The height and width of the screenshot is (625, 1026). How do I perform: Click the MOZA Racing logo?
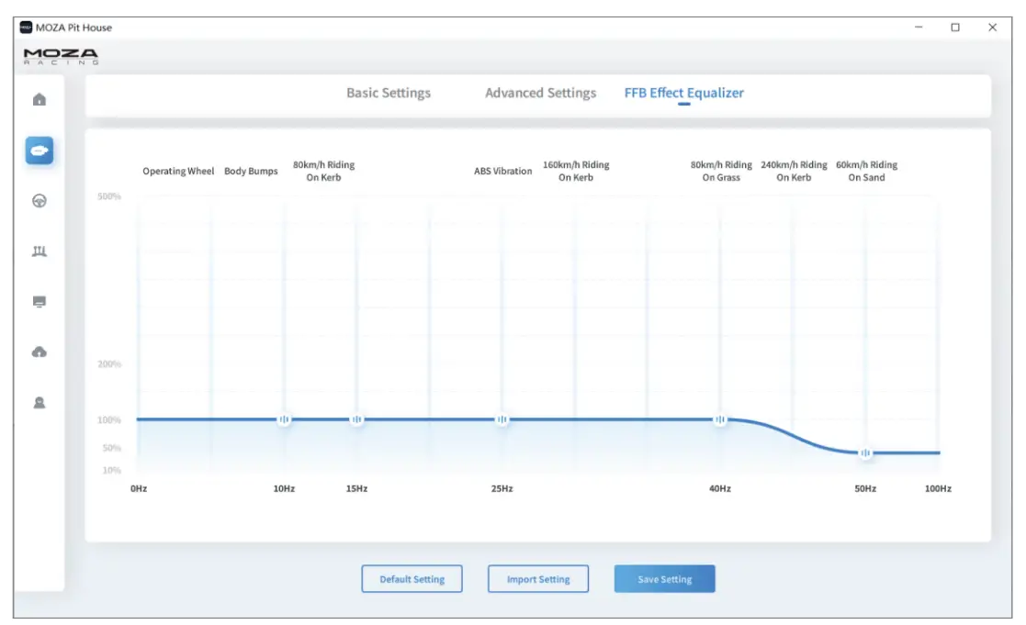pos(61,56)
